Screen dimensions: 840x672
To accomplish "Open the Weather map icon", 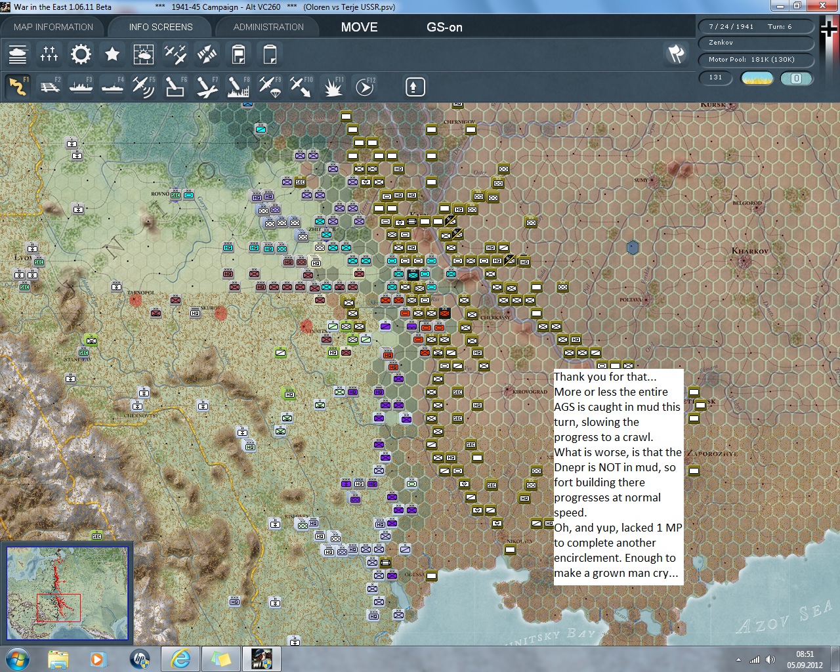I will (x=144, y=54).
